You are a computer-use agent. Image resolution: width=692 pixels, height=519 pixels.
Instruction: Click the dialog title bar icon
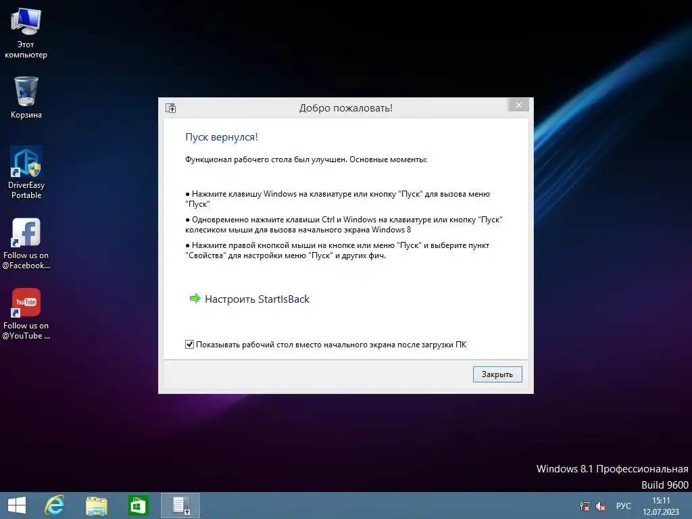171,108
